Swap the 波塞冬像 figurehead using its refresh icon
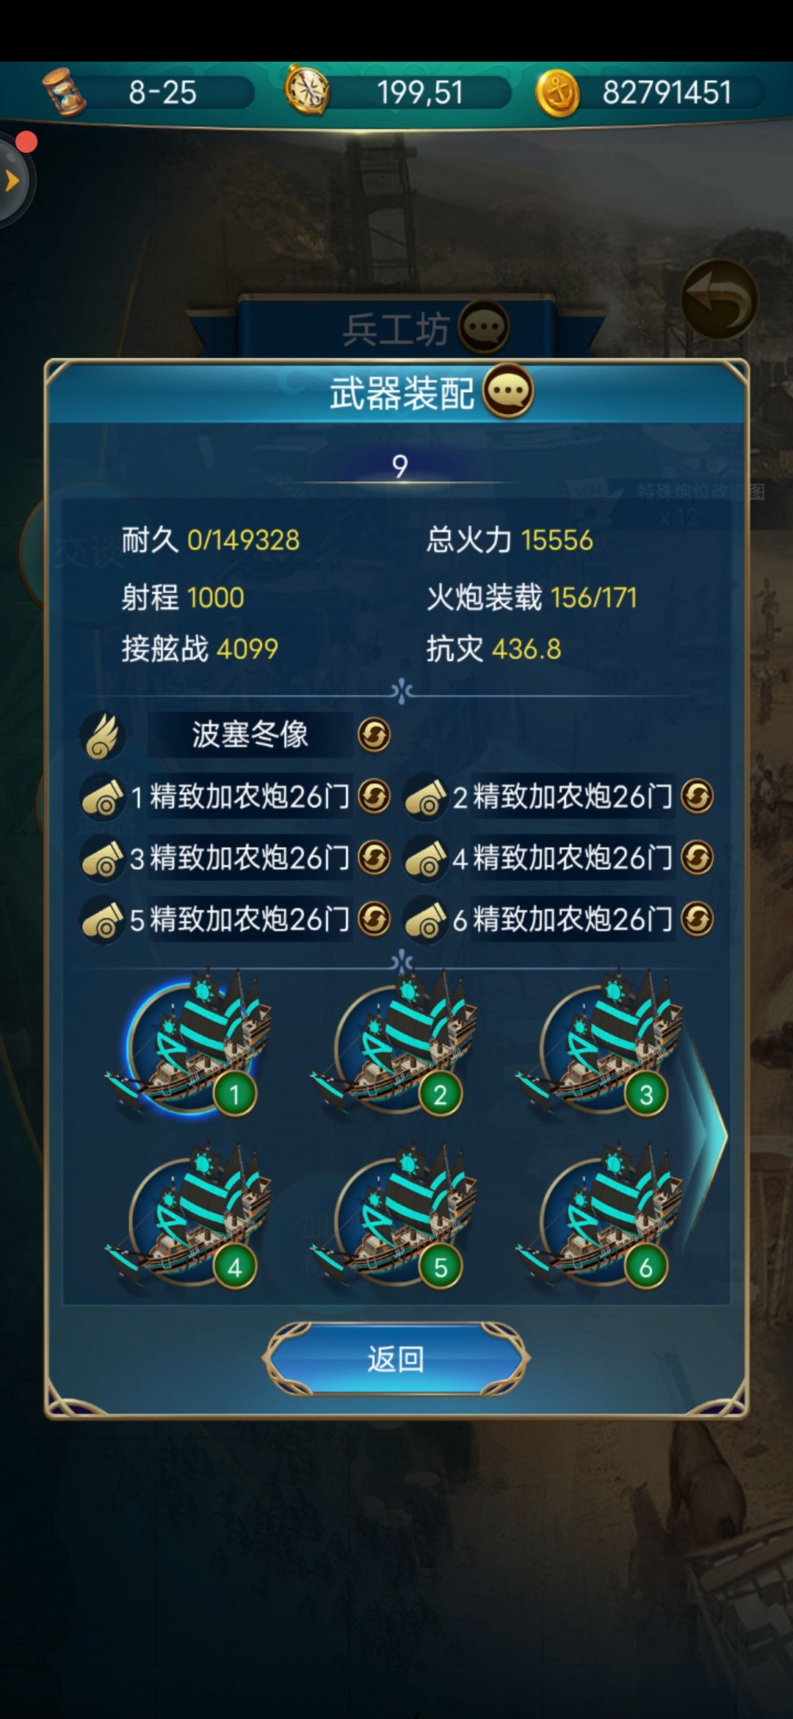Screen dimensions: 793x1719 click(374, 735)
